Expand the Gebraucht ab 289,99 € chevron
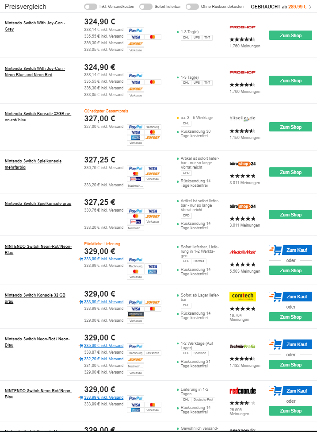 click(x=310, y=7)
